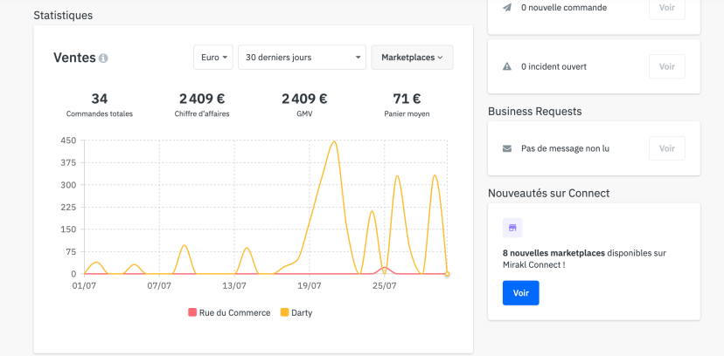
Task: Open the Marketplaces filter dropdown
Action: [412, 58]
